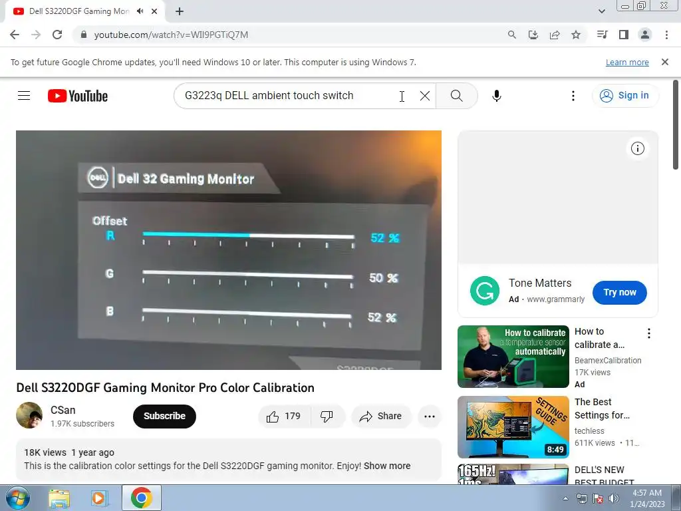Open the network tray icon
The width and height of the screenshot is (681, 511).
click(581, 498)
